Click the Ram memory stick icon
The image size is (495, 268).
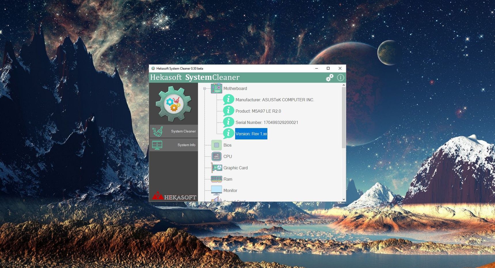click(216, 179)
